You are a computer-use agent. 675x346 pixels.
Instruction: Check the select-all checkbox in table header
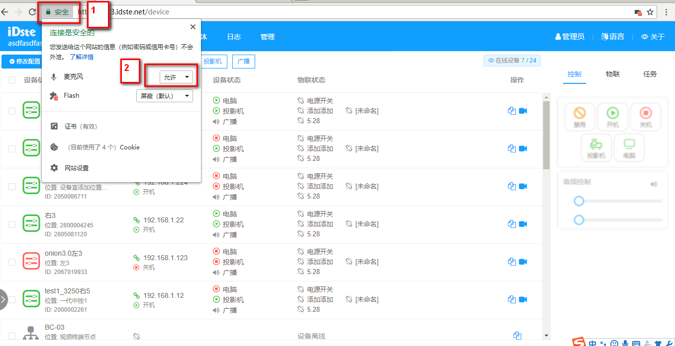(x=12, y=80)
